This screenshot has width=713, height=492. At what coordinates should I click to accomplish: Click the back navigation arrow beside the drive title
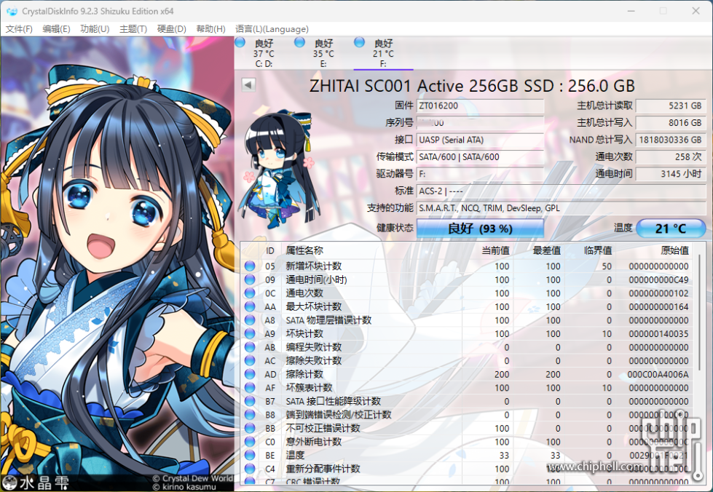[x=248, y=85]
